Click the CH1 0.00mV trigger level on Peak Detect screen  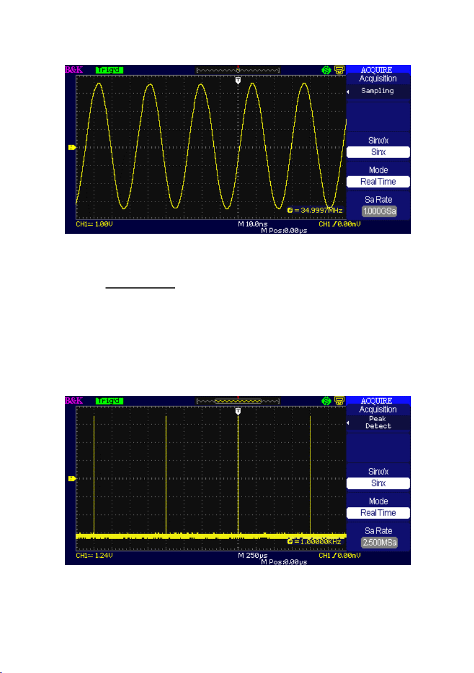pos(339,556)
